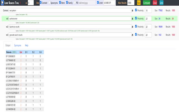The image size is (179, 112).
Task: Select patent US 8601023 B2
Action: coord(11,105)
